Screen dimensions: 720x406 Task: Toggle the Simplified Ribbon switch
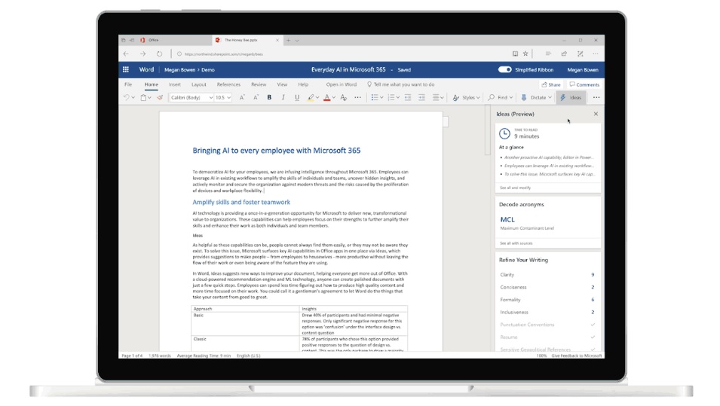tap(504, 70)
